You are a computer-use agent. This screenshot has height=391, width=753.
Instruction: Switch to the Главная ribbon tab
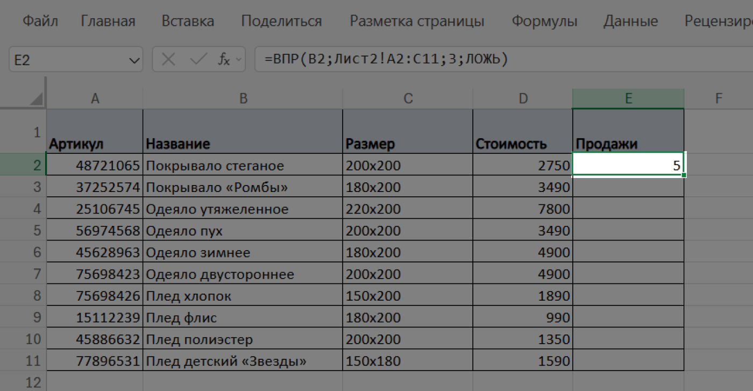(107, 21)
